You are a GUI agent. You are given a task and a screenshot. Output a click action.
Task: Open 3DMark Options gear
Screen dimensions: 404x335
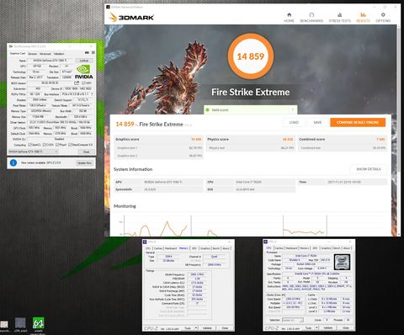pyautogui.click(x=383, y=18)
